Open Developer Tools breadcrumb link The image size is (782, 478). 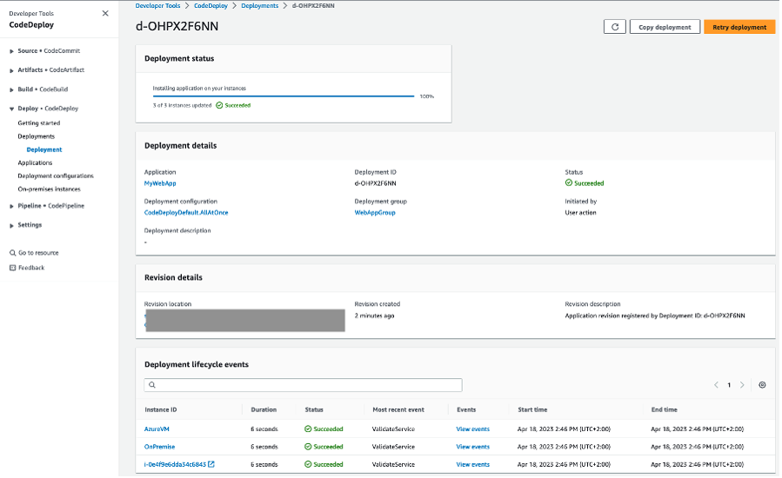point(158,6)
